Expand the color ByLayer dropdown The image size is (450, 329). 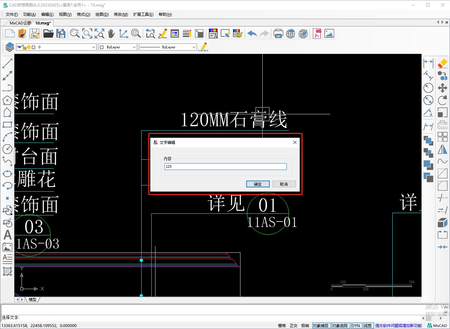135,47
